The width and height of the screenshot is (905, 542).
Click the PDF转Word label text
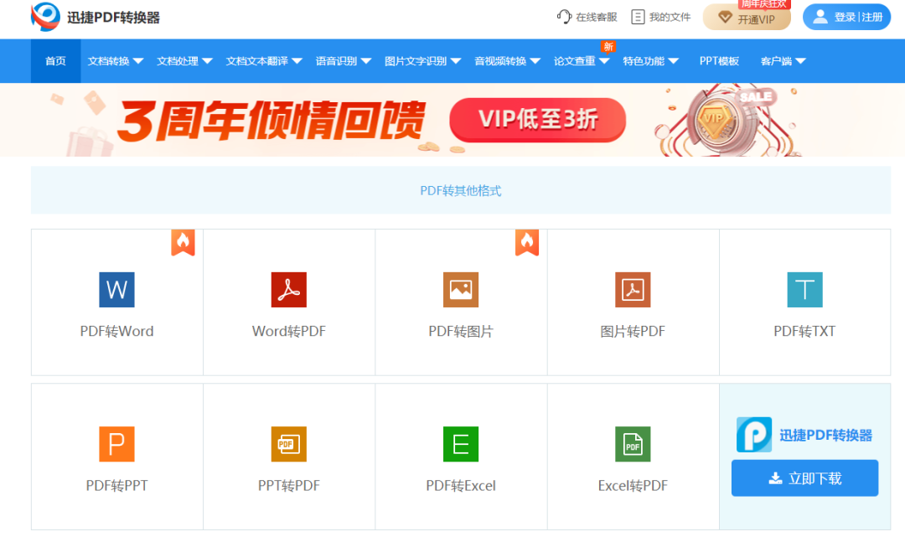116,332
